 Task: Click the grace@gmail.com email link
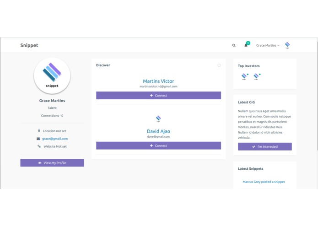click(x=55, y=139)
